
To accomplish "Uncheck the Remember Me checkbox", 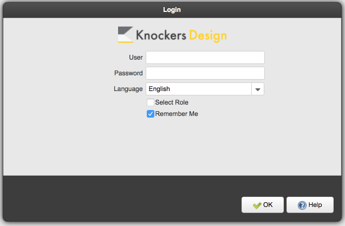I will (x=151, y=114).
